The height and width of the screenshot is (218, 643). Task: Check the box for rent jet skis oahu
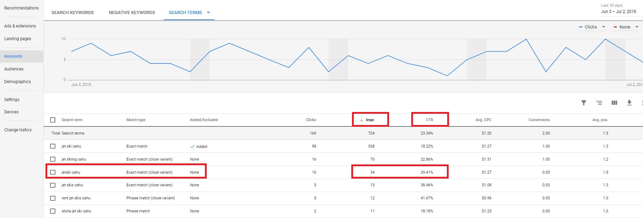53,198
